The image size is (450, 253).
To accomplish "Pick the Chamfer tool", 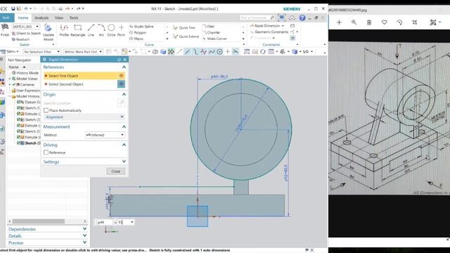I will 212,32.
